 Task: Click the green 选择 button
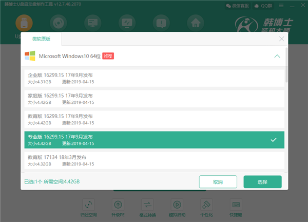[x=262, y=182]
